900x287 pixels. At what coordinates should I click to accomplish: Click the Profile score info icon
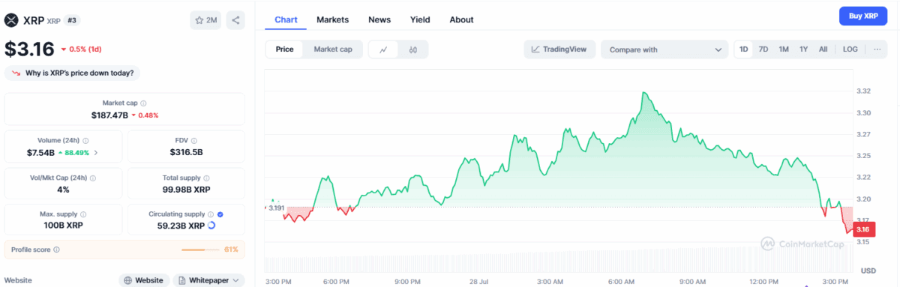(56, 250)
